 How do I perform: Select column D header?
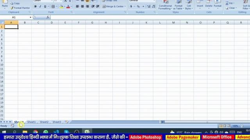tap(52, 23)
